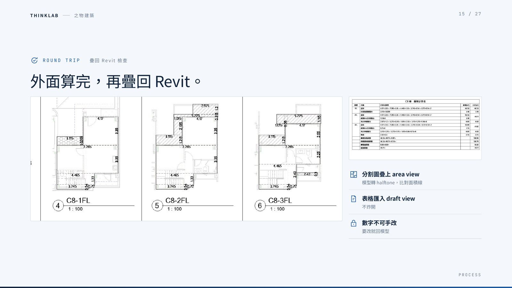The image size is (512, 288).
Task: Click the page counter 15 / 27
Action: coord(470,14)
